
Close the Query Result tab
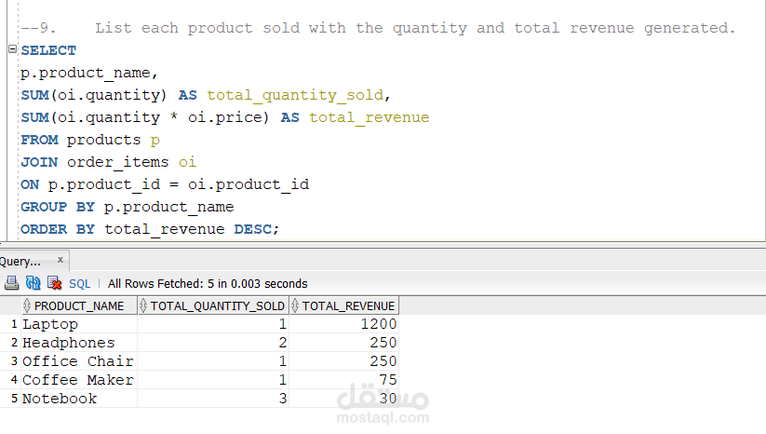61,261
